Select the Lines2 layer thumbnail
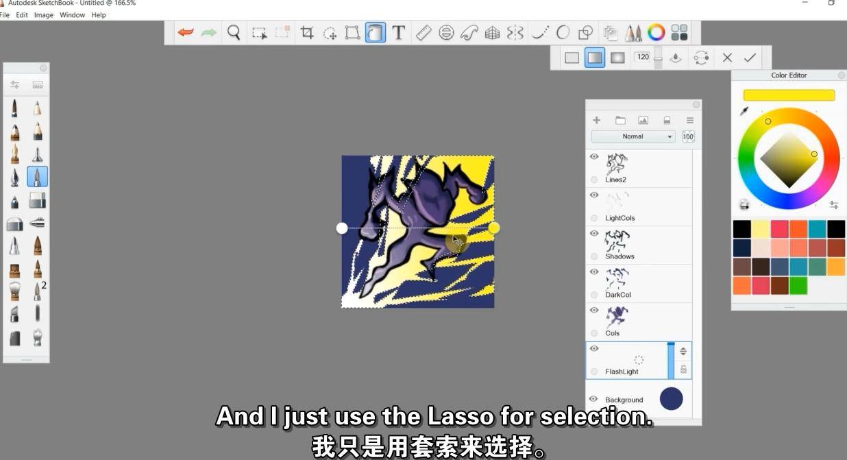 click(x=617, y=164)
